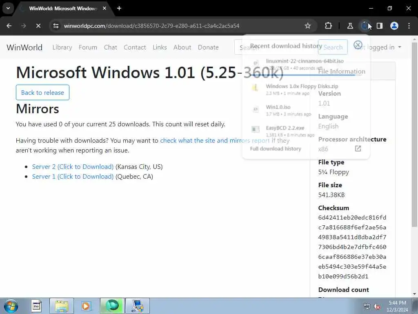The width and height of the screenshot is (418, 314).
Task: Click the zip folder icon for Floppy Disks
Action: (255, 87)
